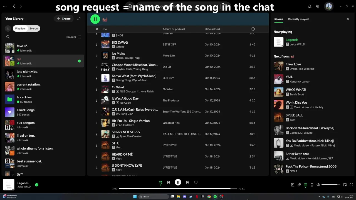Open the late night vibe. playlist
Screen dimensions: 356x200
[44, 74]
